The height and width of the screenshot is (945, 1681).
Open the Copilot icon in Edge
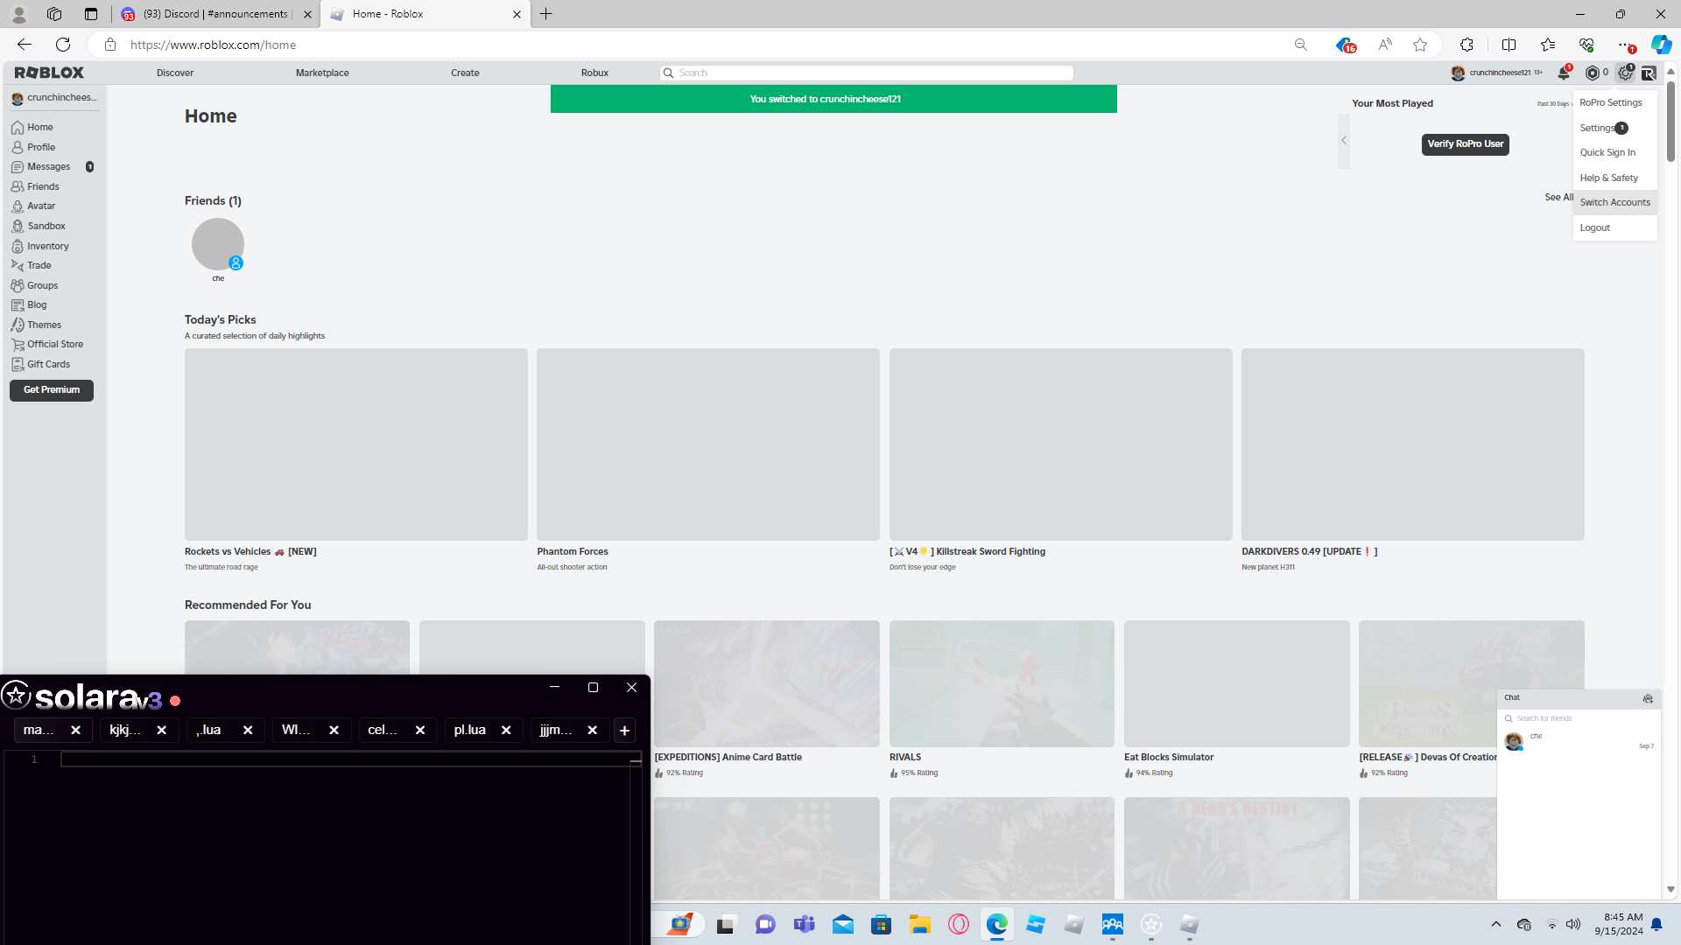tap(1661, 45)
